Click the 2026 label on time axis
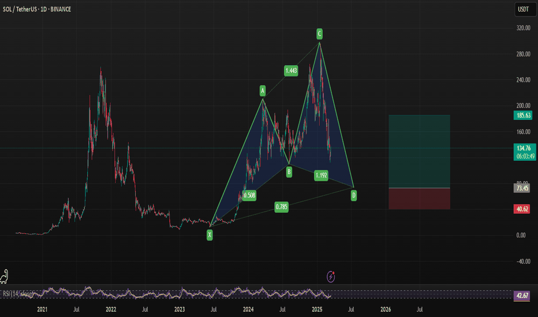 386,310
